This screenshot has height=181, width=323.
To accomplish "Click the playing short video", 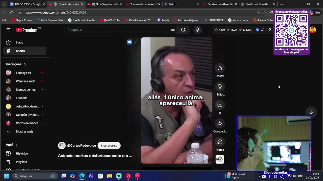I will click(177, 100).
